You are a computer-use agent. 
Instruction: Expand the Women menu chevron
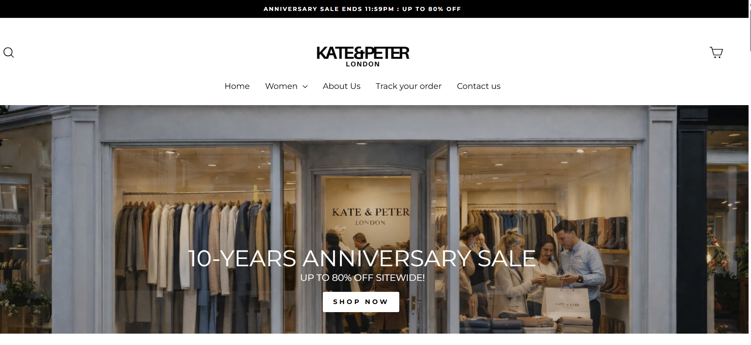coord(305,86)
